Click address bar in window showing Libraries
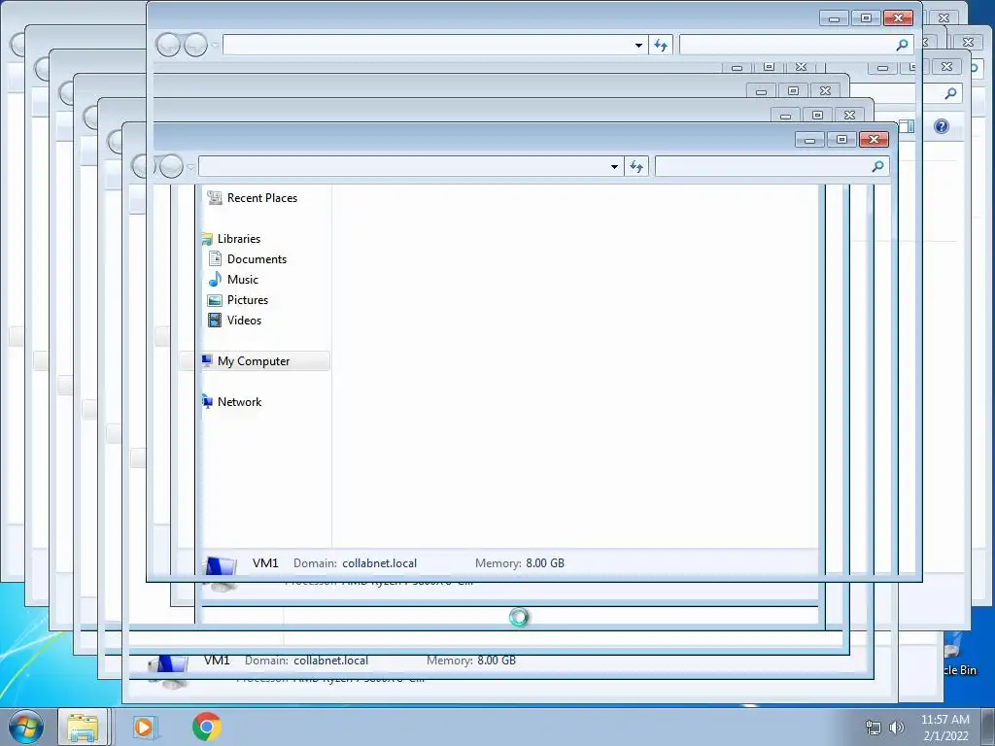The width and height of the screenshot is (995, 746). tap(411, 167)
